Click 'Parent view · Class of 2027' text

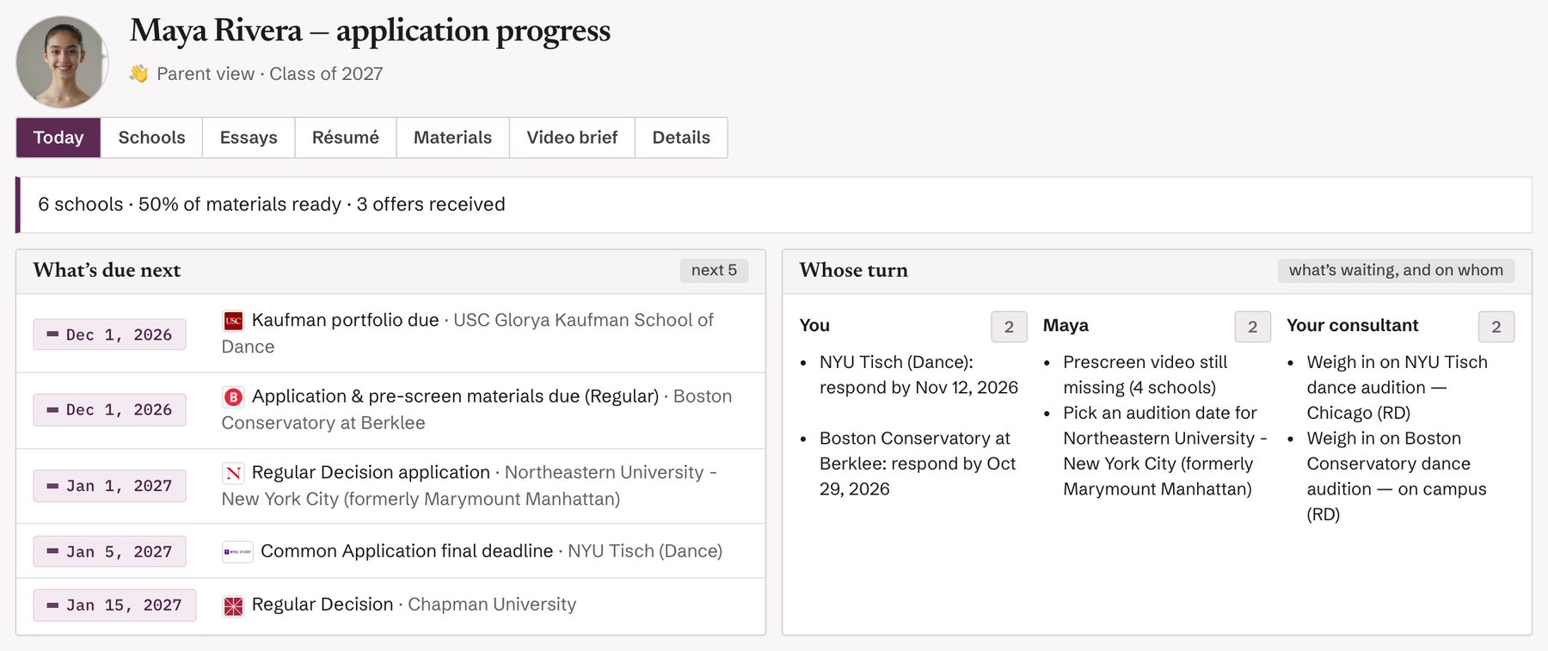[x=270, y=74]
